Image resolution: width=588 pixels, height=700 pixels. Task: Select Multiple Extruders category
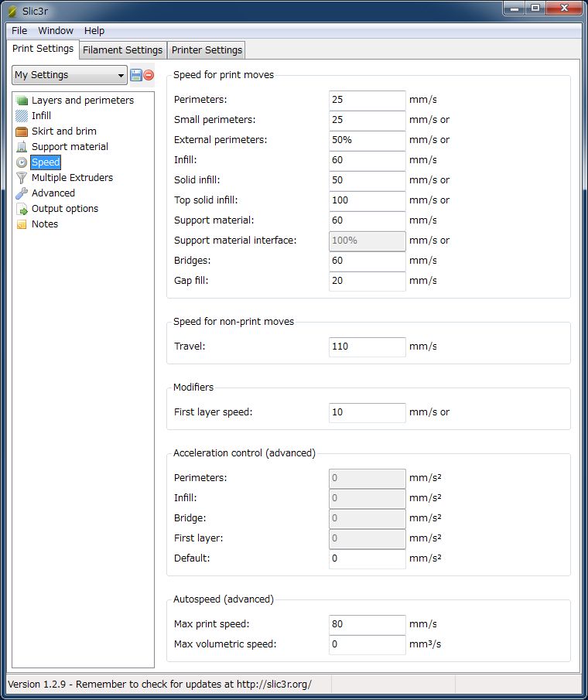click(x=72, y=178)
